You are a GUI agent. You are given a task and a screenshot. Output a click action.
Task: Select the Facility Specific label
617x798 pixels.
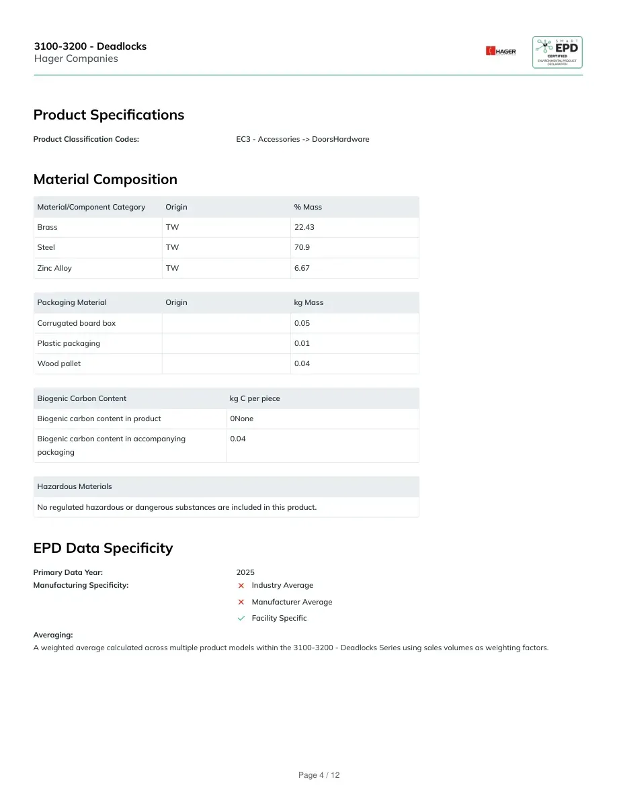(x=279, y=618)
